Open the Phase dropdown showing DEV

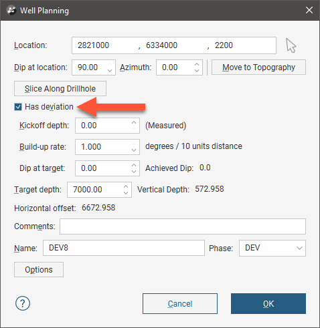(272, 248)
